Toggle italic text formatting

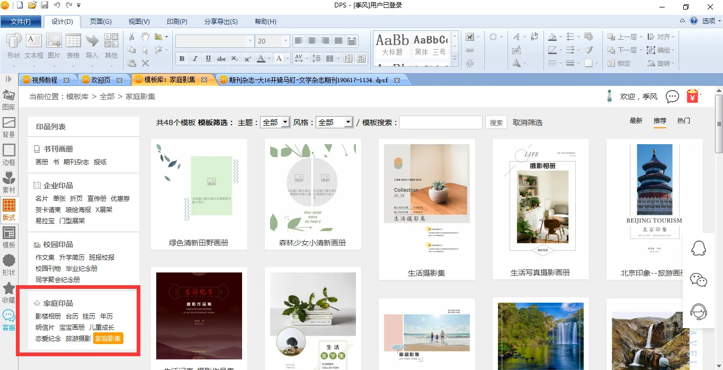[195, 58]
